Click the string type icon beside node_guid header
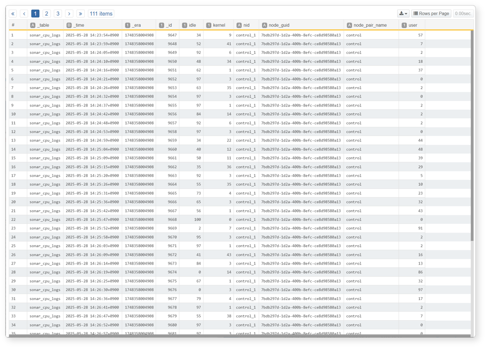 point(264,25)
